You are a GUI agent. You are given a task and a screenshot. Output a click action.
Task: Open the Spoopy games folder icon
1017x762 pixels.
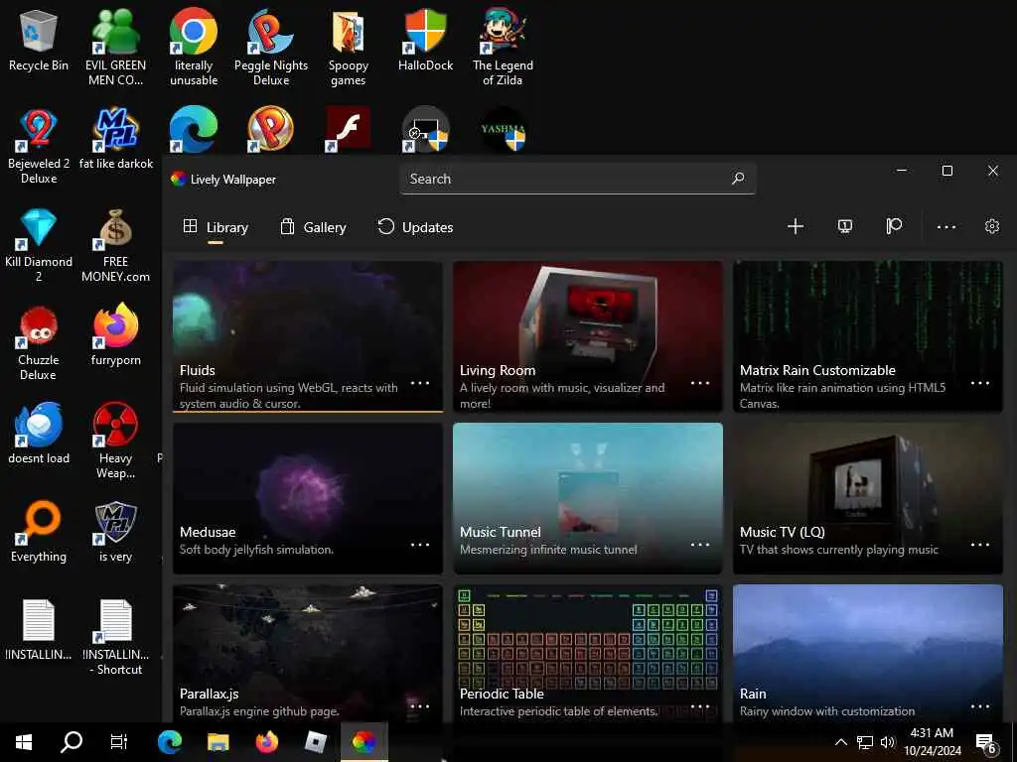point(349,49)
